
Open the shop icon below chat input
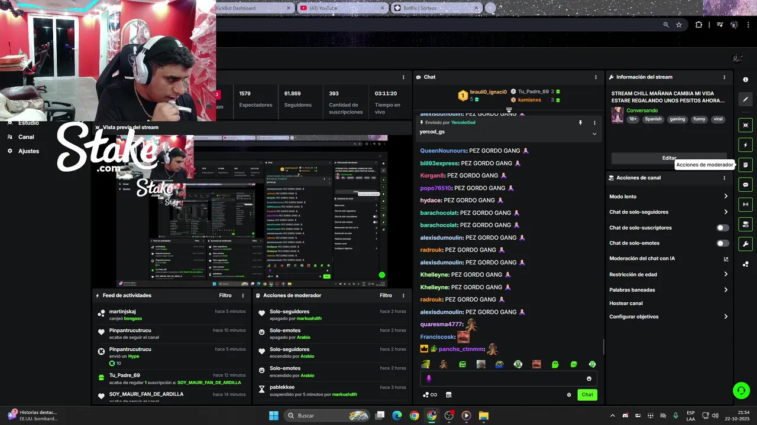(448, 395)
